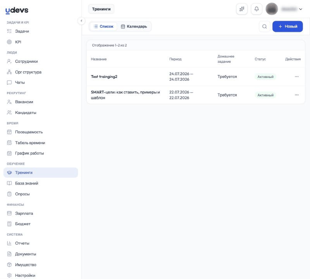Collapse the sidebar with chevron arrow
Screen dimensions: 310x279
click(x=81, y=21)
